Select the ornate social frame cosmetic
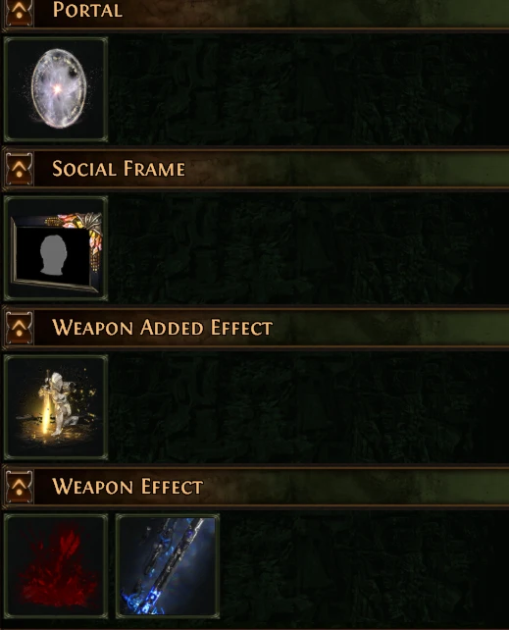Viewport: 509px width, 630px height. (x=56, y=248)
